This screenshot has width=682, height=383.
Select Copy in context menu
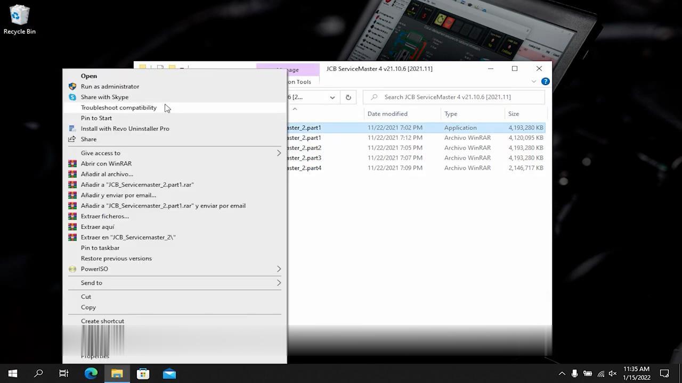click(88, 307)
